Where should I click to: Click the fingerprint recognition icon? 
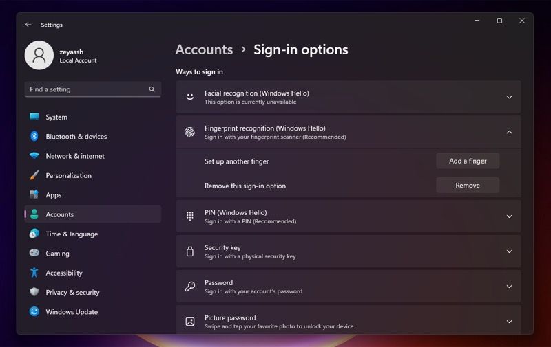point(190,132)
